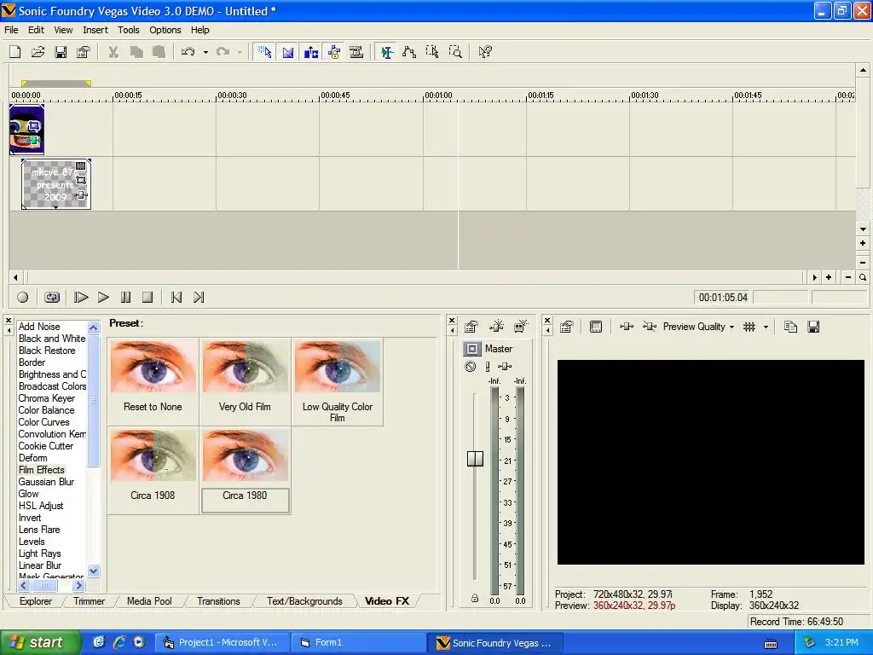Select the zoom magnifier edit tool
Screen dimensions: 873x655
455,52
